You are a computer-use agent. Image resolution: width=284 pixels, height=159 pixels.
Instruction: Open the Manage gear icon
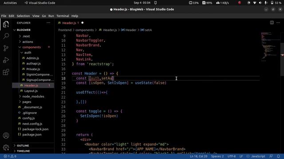[x=6, y=148]
